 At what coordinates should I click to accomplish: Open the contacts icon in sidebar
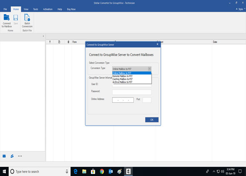tap(12, 156)
